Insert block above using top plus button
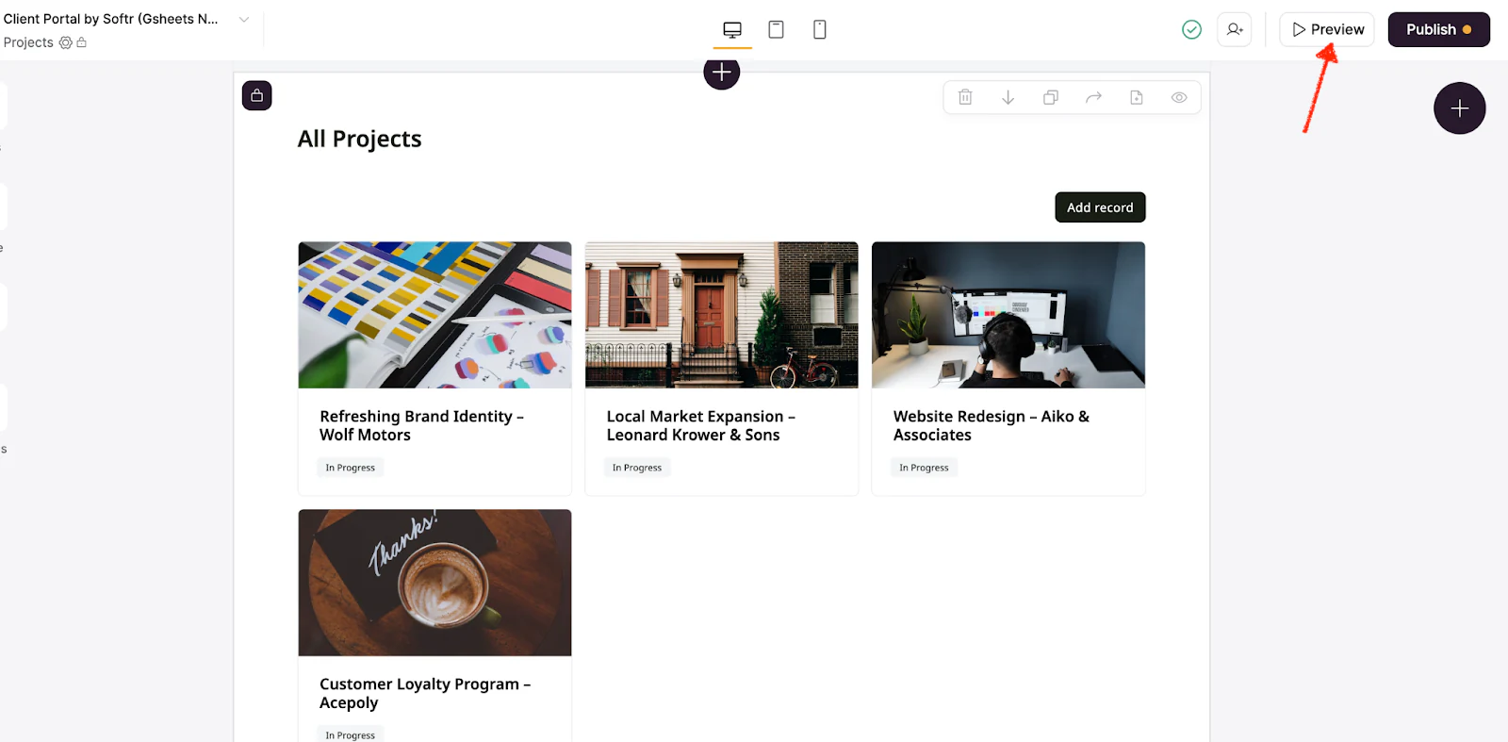The image size is (1508, 742). 721,72
